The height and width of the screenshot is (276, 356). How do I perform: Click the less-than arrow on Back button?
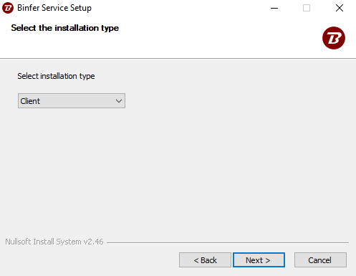(196, 260)
